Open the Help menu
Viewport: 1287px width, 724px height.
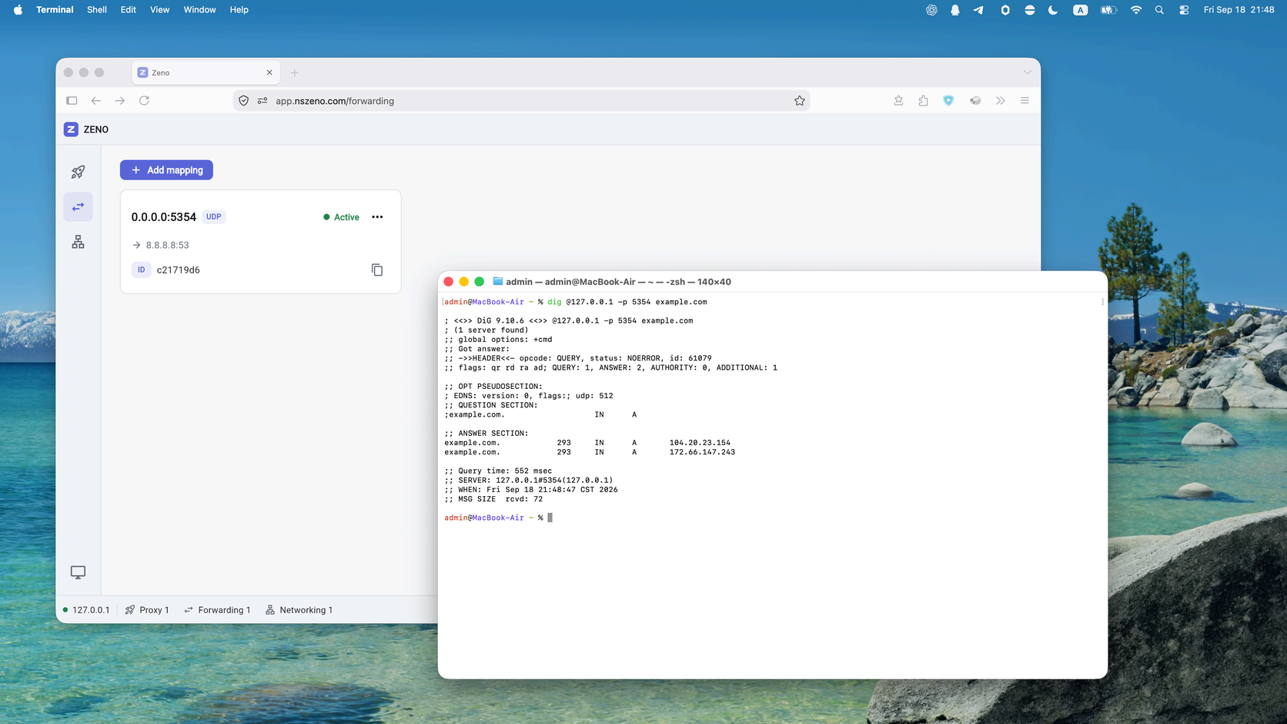[239, 10]
